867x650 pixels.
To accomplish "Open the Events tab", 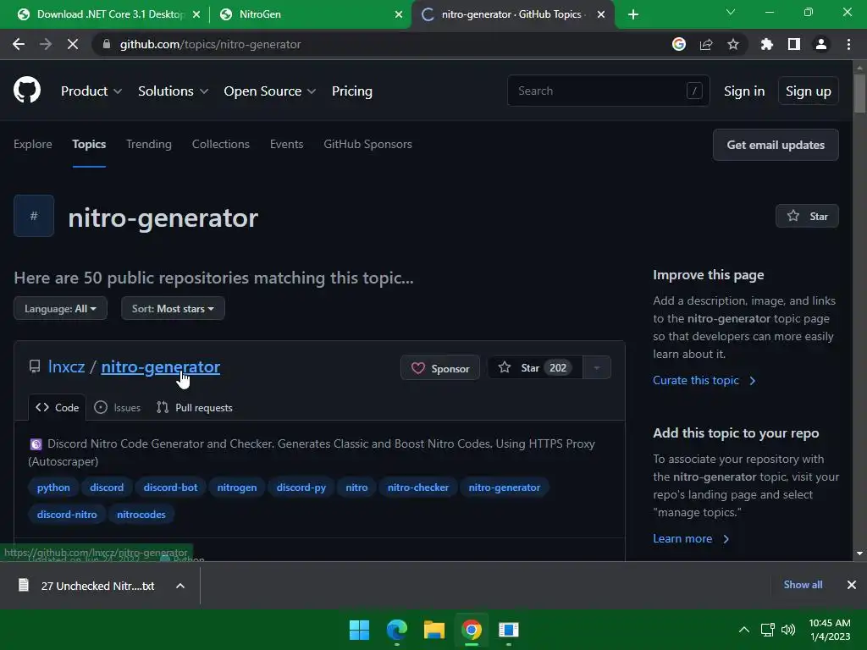I will pyautogui.click(x=286, y=144).
